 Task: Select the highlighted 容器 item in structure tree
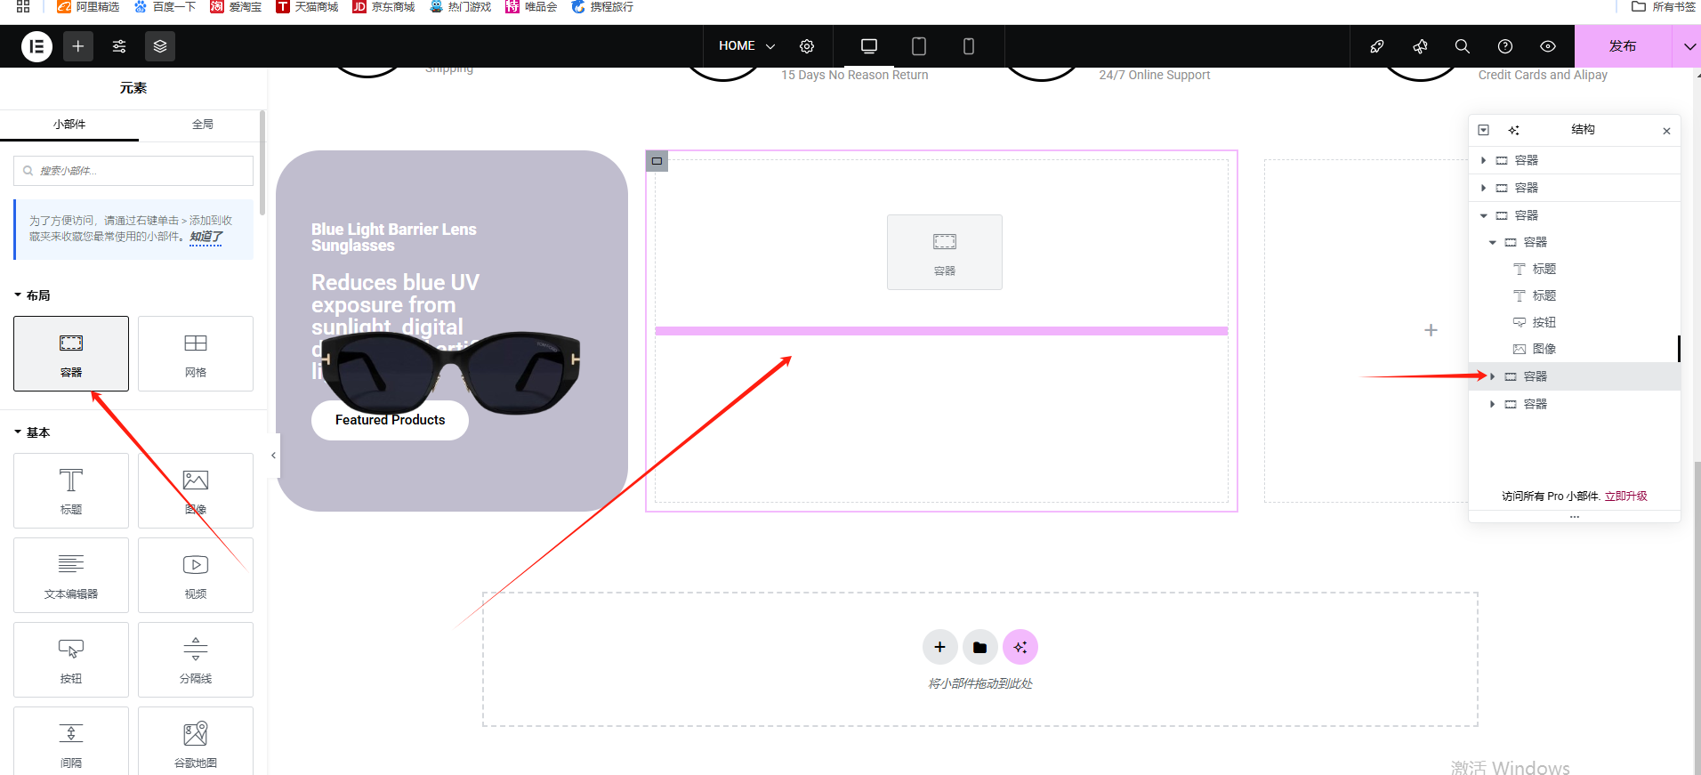1536,376
